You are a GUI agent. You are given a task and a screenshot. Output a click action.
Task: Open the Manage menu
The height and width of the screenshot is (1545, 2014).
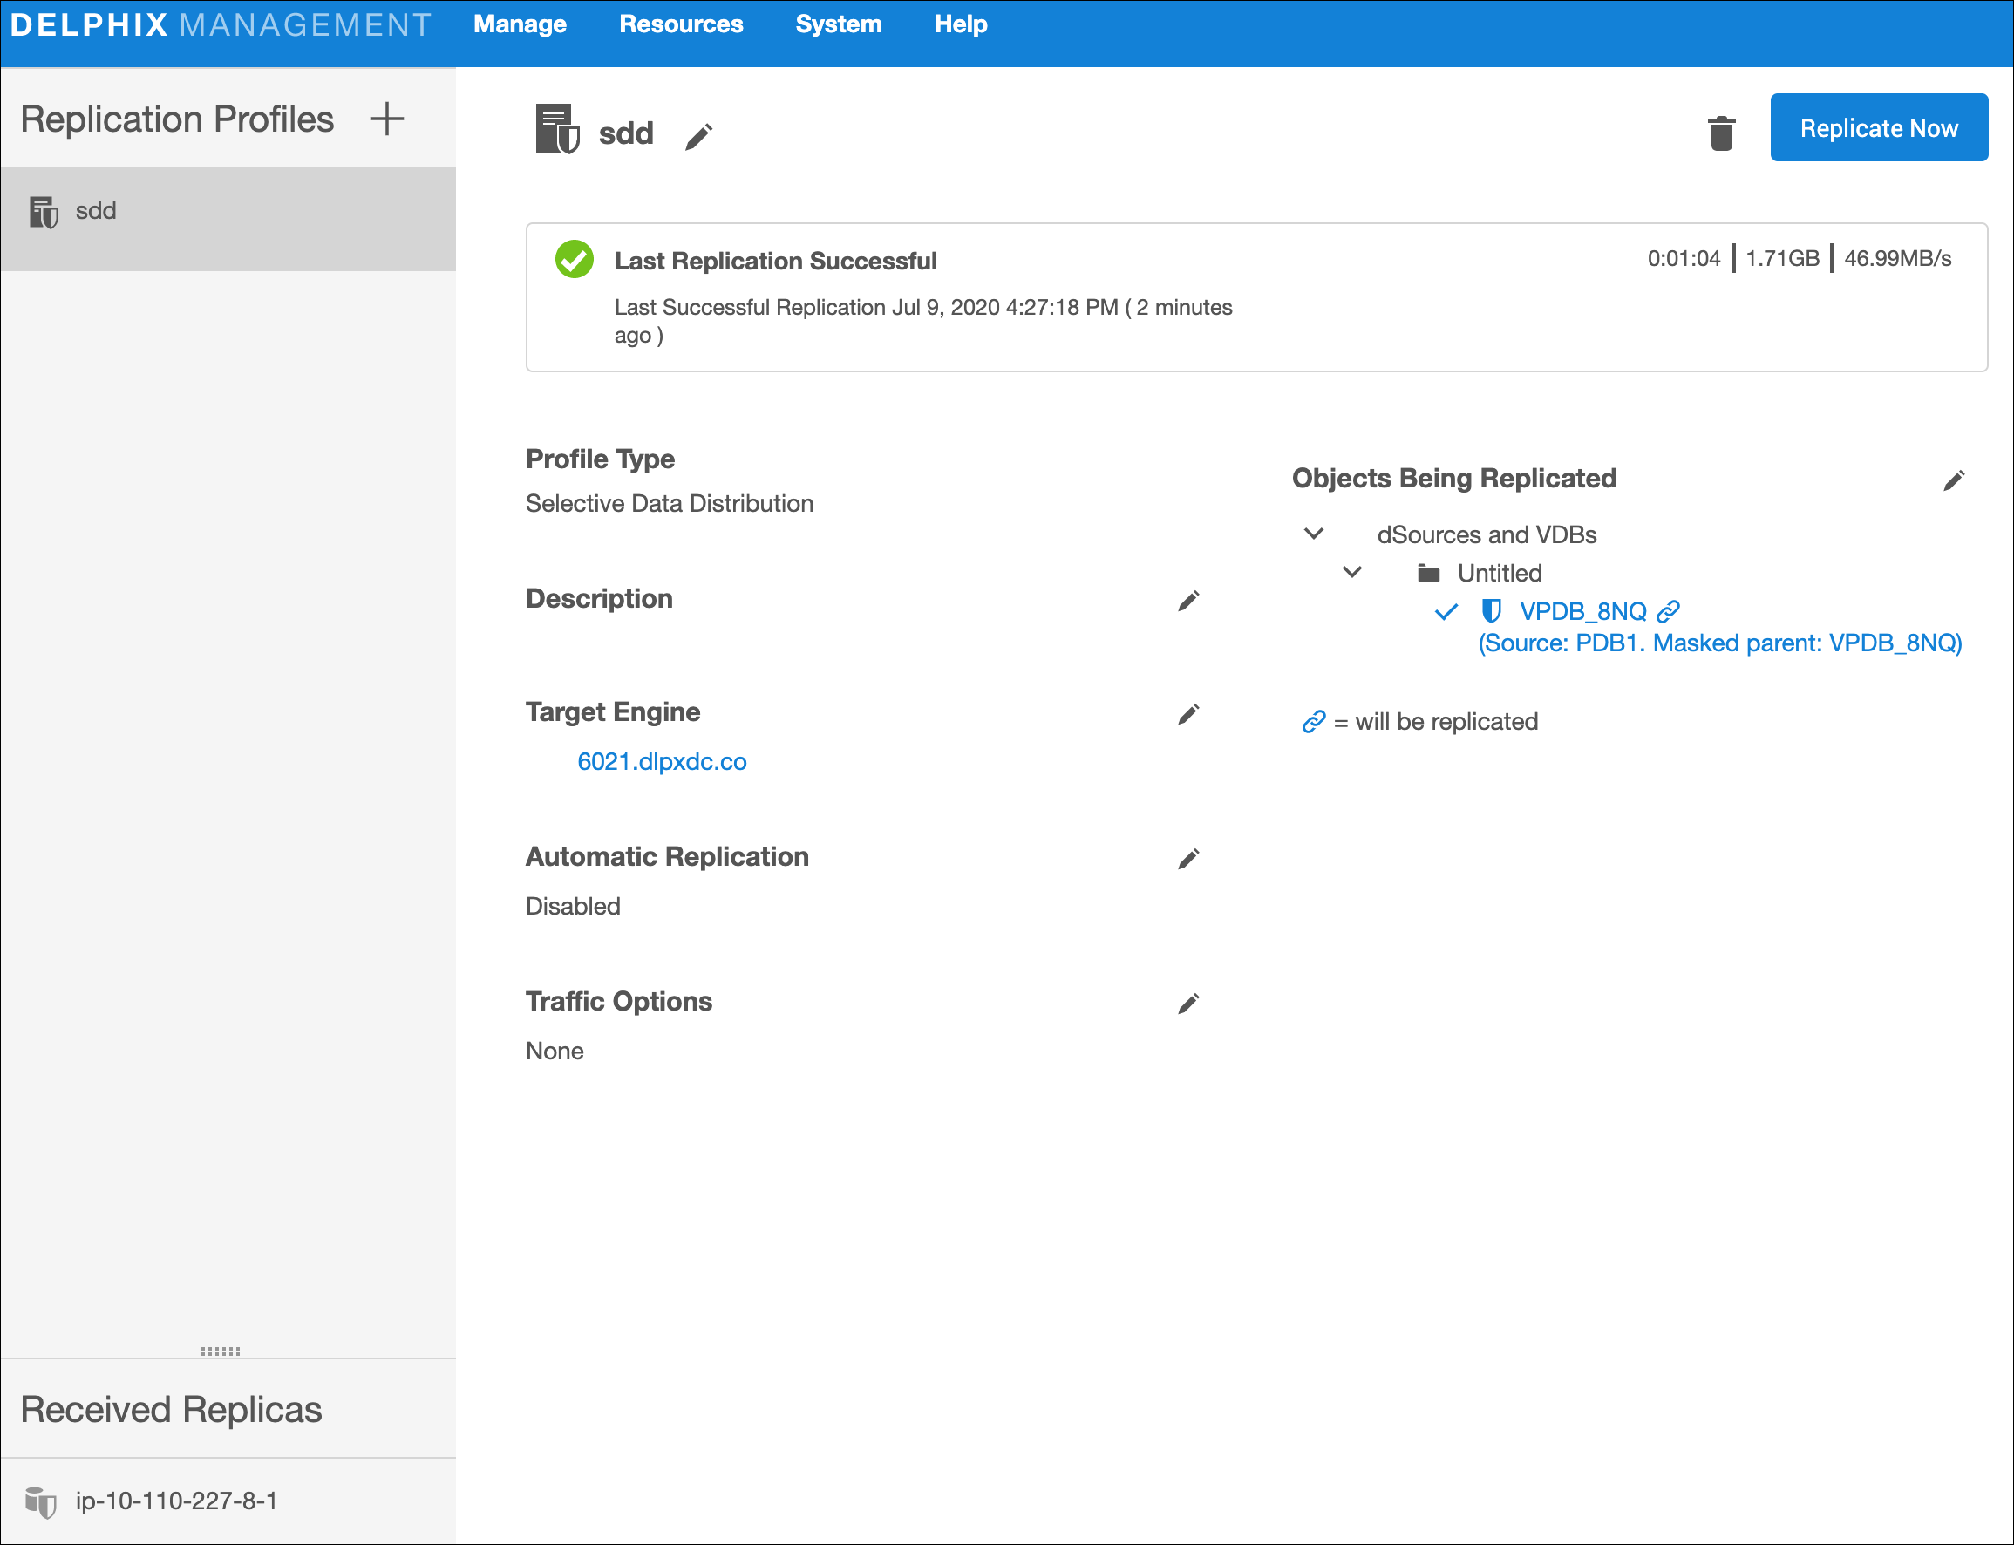(520, 24)
